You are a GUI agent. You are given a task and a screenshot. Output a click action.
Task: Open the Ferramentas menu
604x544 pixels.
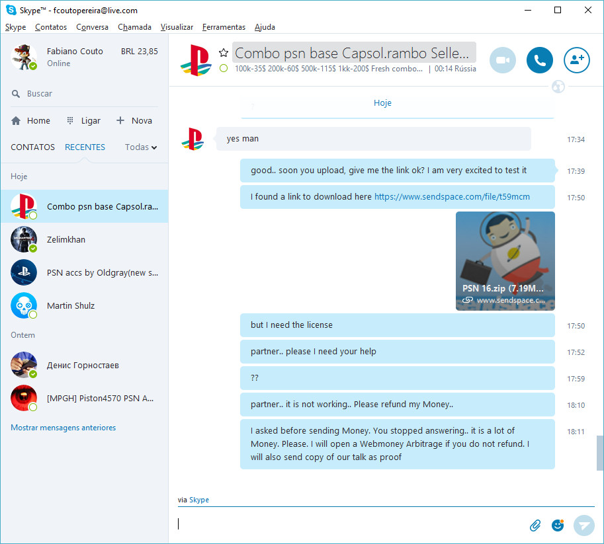coord(224,27)
